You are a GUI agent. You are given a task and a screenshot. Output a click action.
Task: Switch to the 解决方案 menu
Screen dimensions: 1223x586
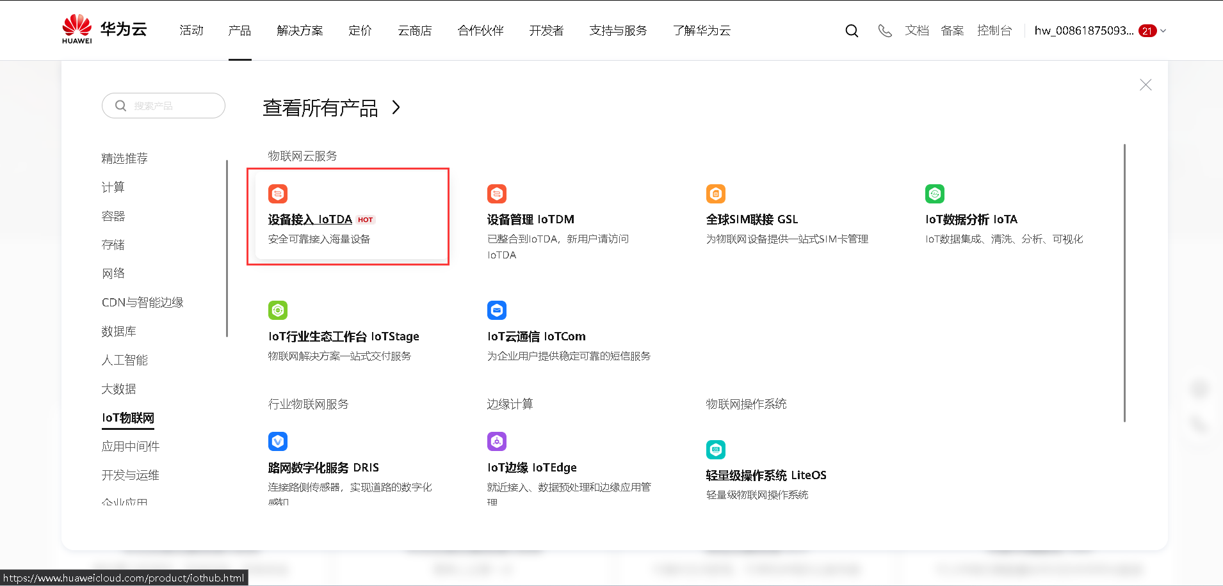click(300, 30)
